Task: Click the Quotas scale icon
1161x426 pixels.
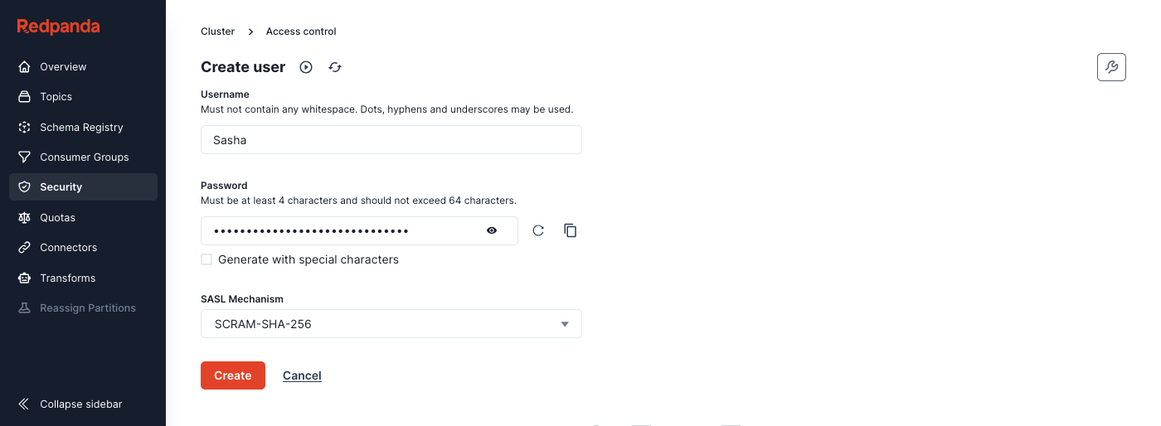Action: point(25,218)
